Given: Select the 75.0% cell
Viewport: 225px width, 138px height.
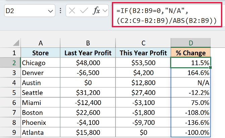Looking at the screenshot, I should tap(190, 102).
